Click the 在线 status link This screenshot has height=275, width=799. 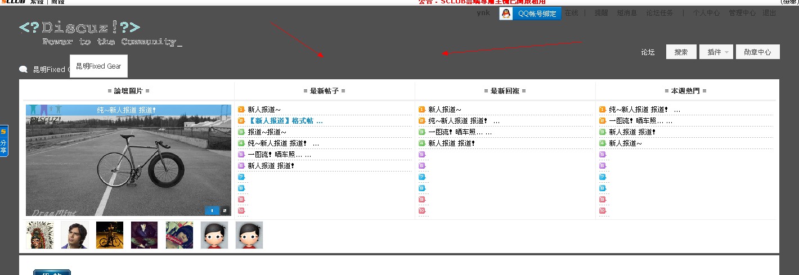(x=571, y=13)
